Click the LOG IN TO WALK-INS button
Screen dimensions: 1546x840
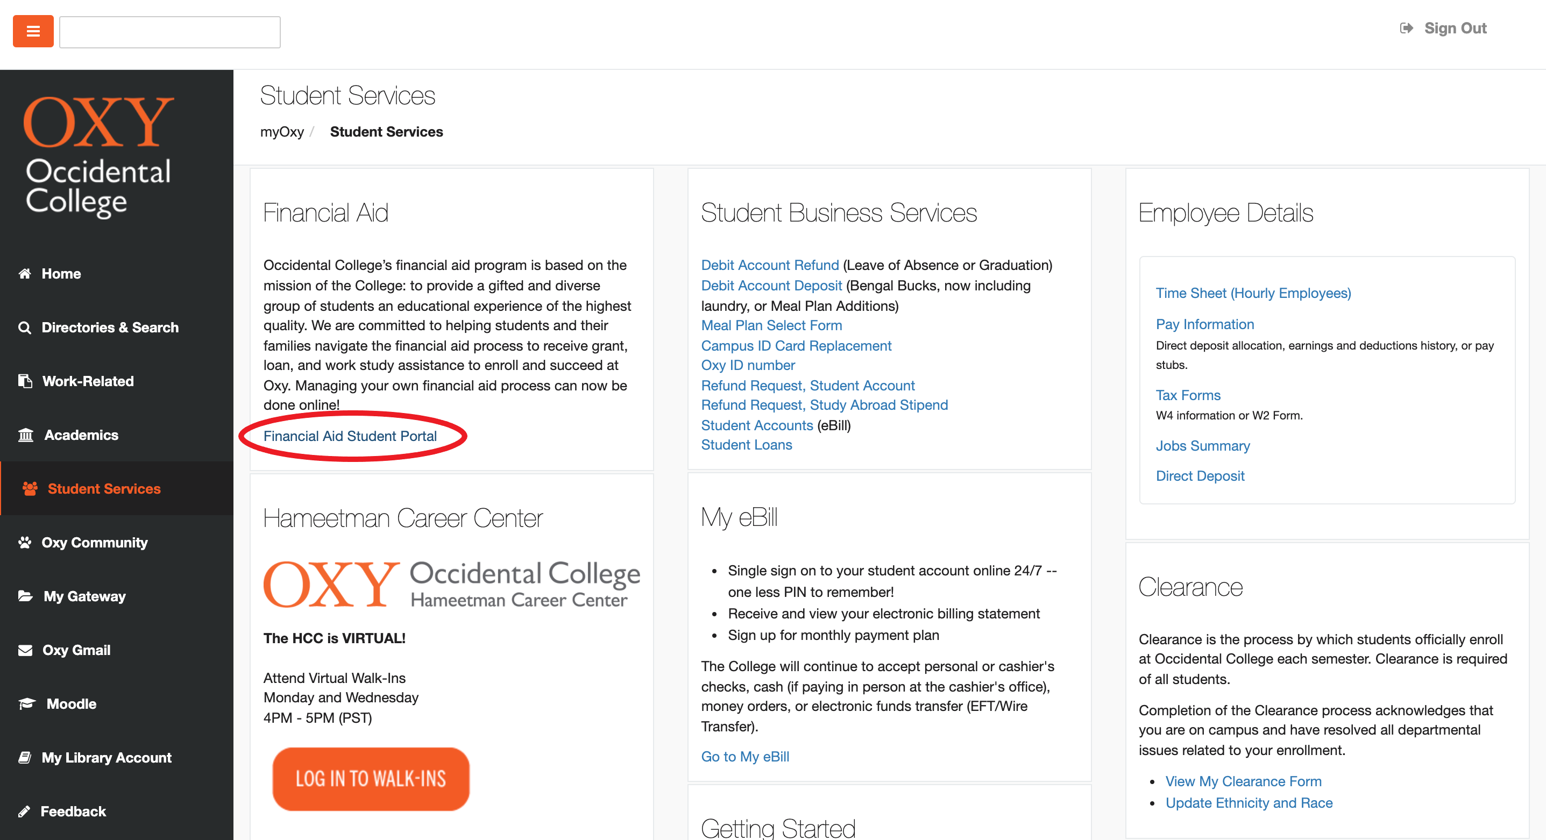point(370,779)
